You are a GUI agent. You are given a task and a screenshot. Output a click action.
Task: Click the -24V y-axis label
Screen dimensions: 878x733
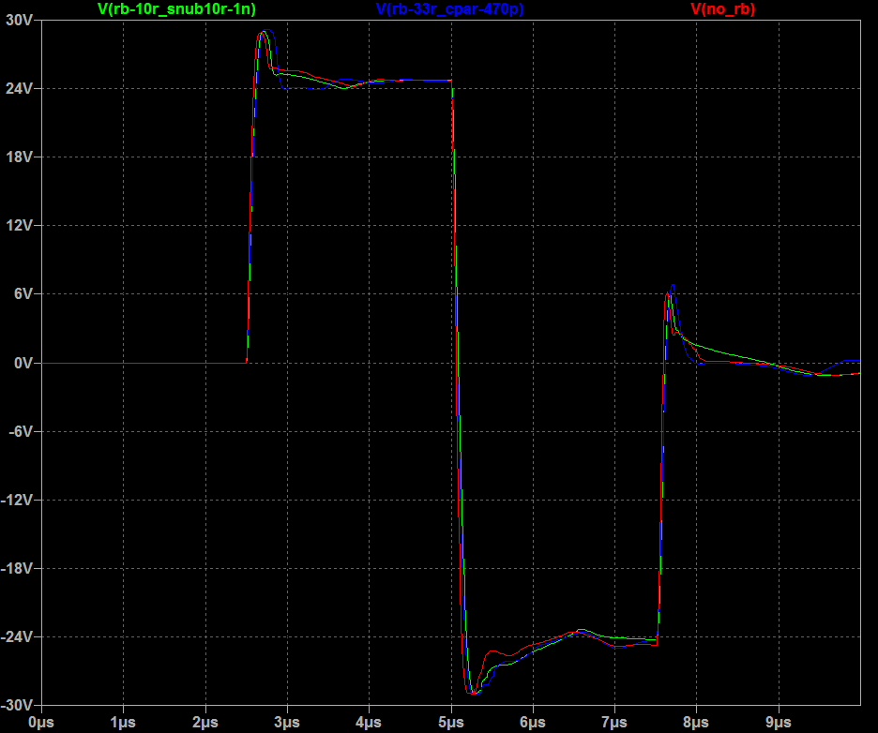(x=17, y=636)
